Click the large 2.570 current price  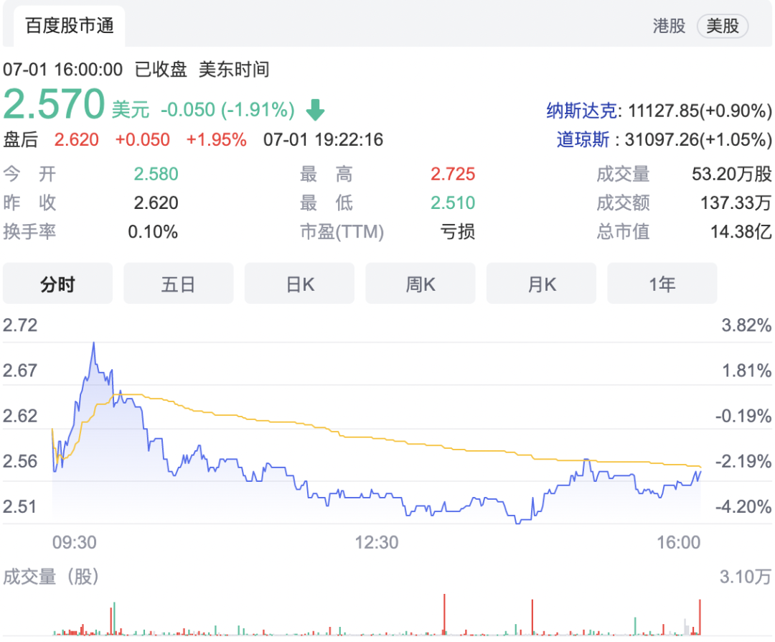click(x=55, y=105)
